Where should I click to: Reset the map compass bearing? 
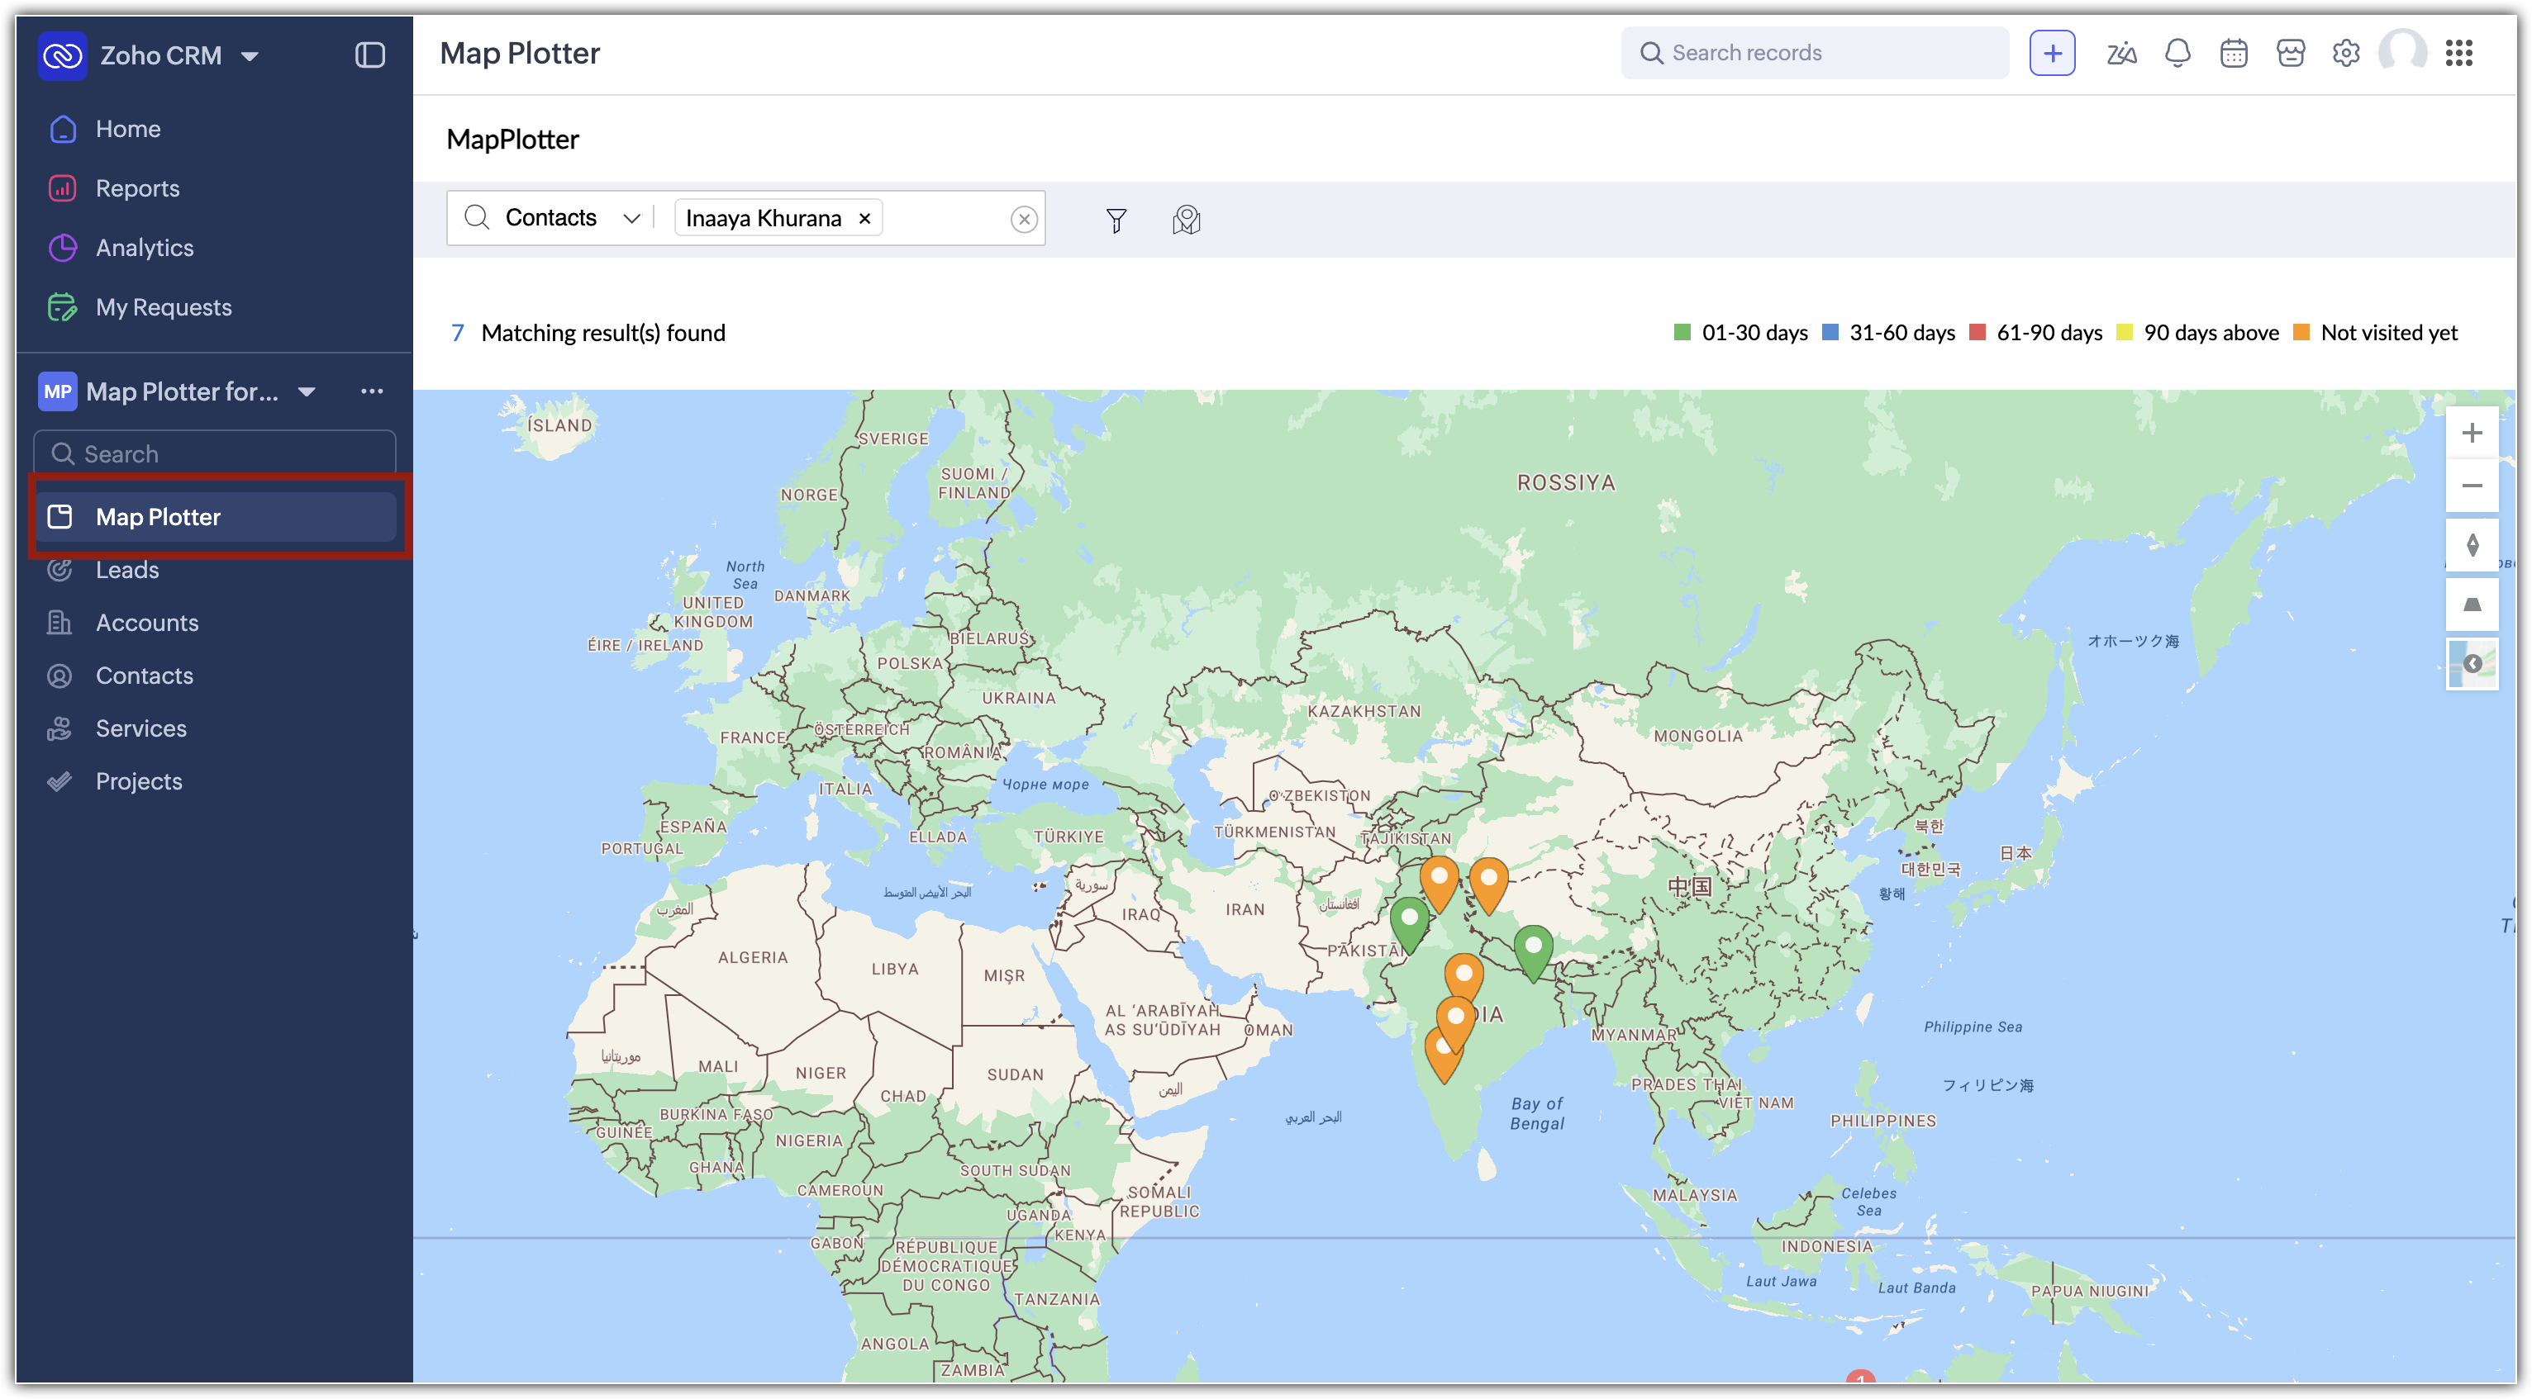coord(2472,545)
